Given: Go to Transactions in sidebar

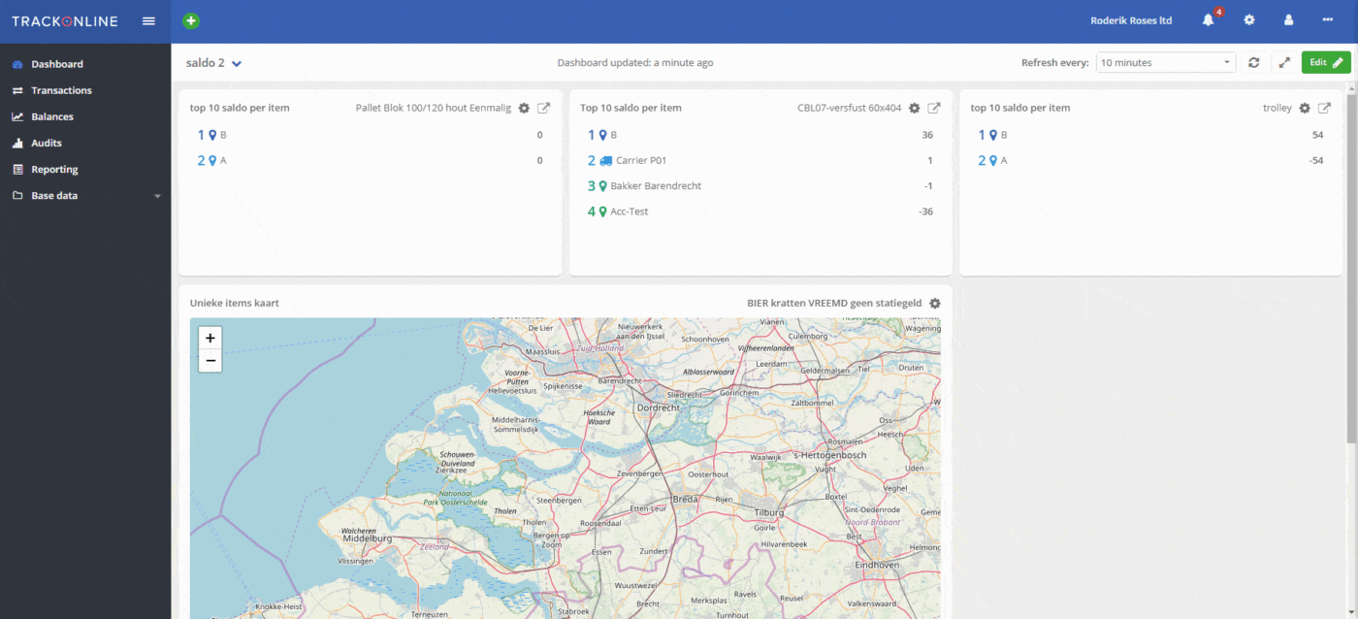Looking at the screenshot, I should click(x=61, y=90).
